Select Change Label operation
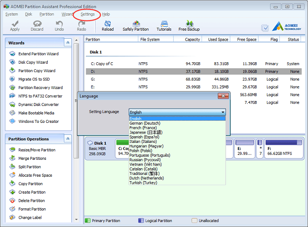The height and width of the screenshot is (227, 308). click(x=30, y=217)
